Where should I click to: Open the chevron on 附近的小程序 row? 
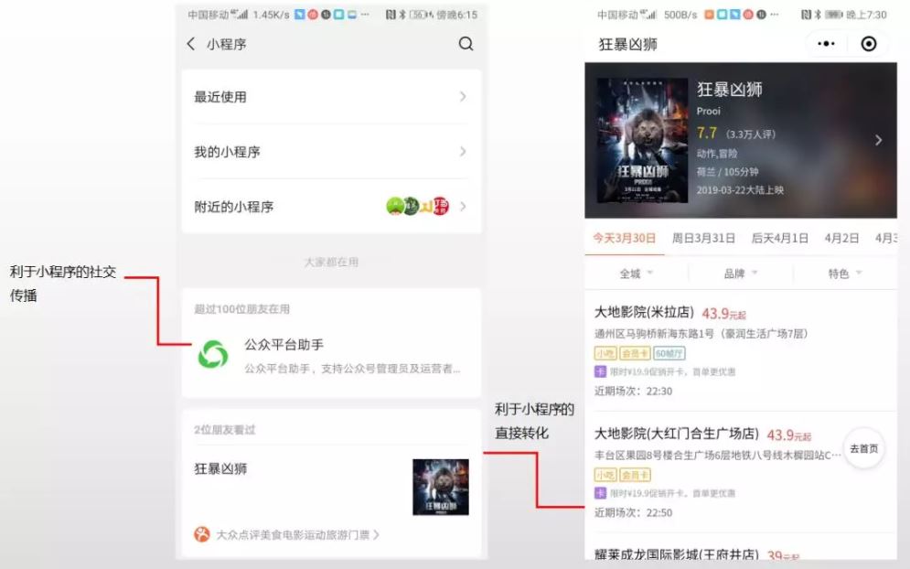(463, 206)
